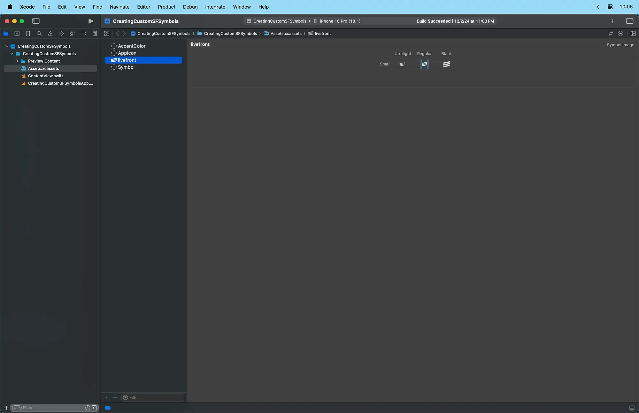This screenshot has width=639, height=413.
Task: Click the warning/issue navigator icon
Action: pos(50,34)
